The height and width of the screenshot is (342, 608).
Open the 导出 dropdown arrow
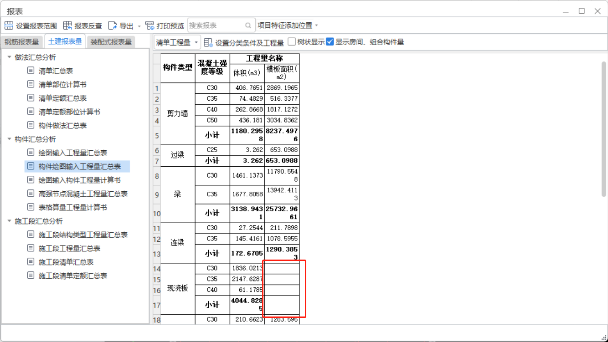coord(139,26)
